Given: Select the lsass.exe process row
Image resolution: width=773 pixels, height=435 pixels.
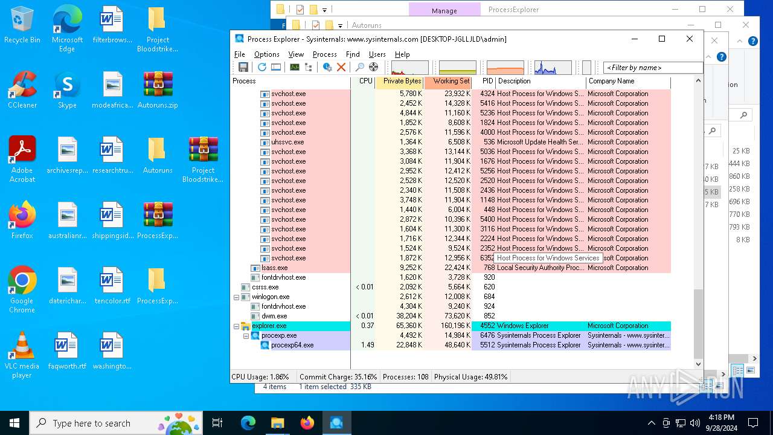Looking at the screenshot, I should click(451, 268).
